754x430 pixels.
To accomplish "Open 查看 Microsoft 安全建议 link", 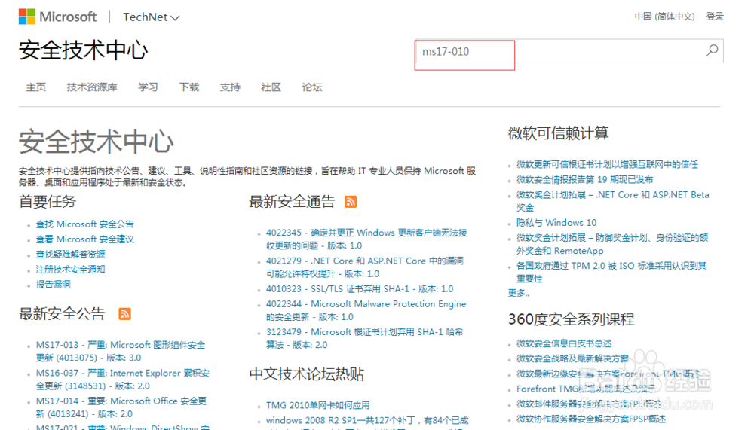I will (x=85, y=239).
